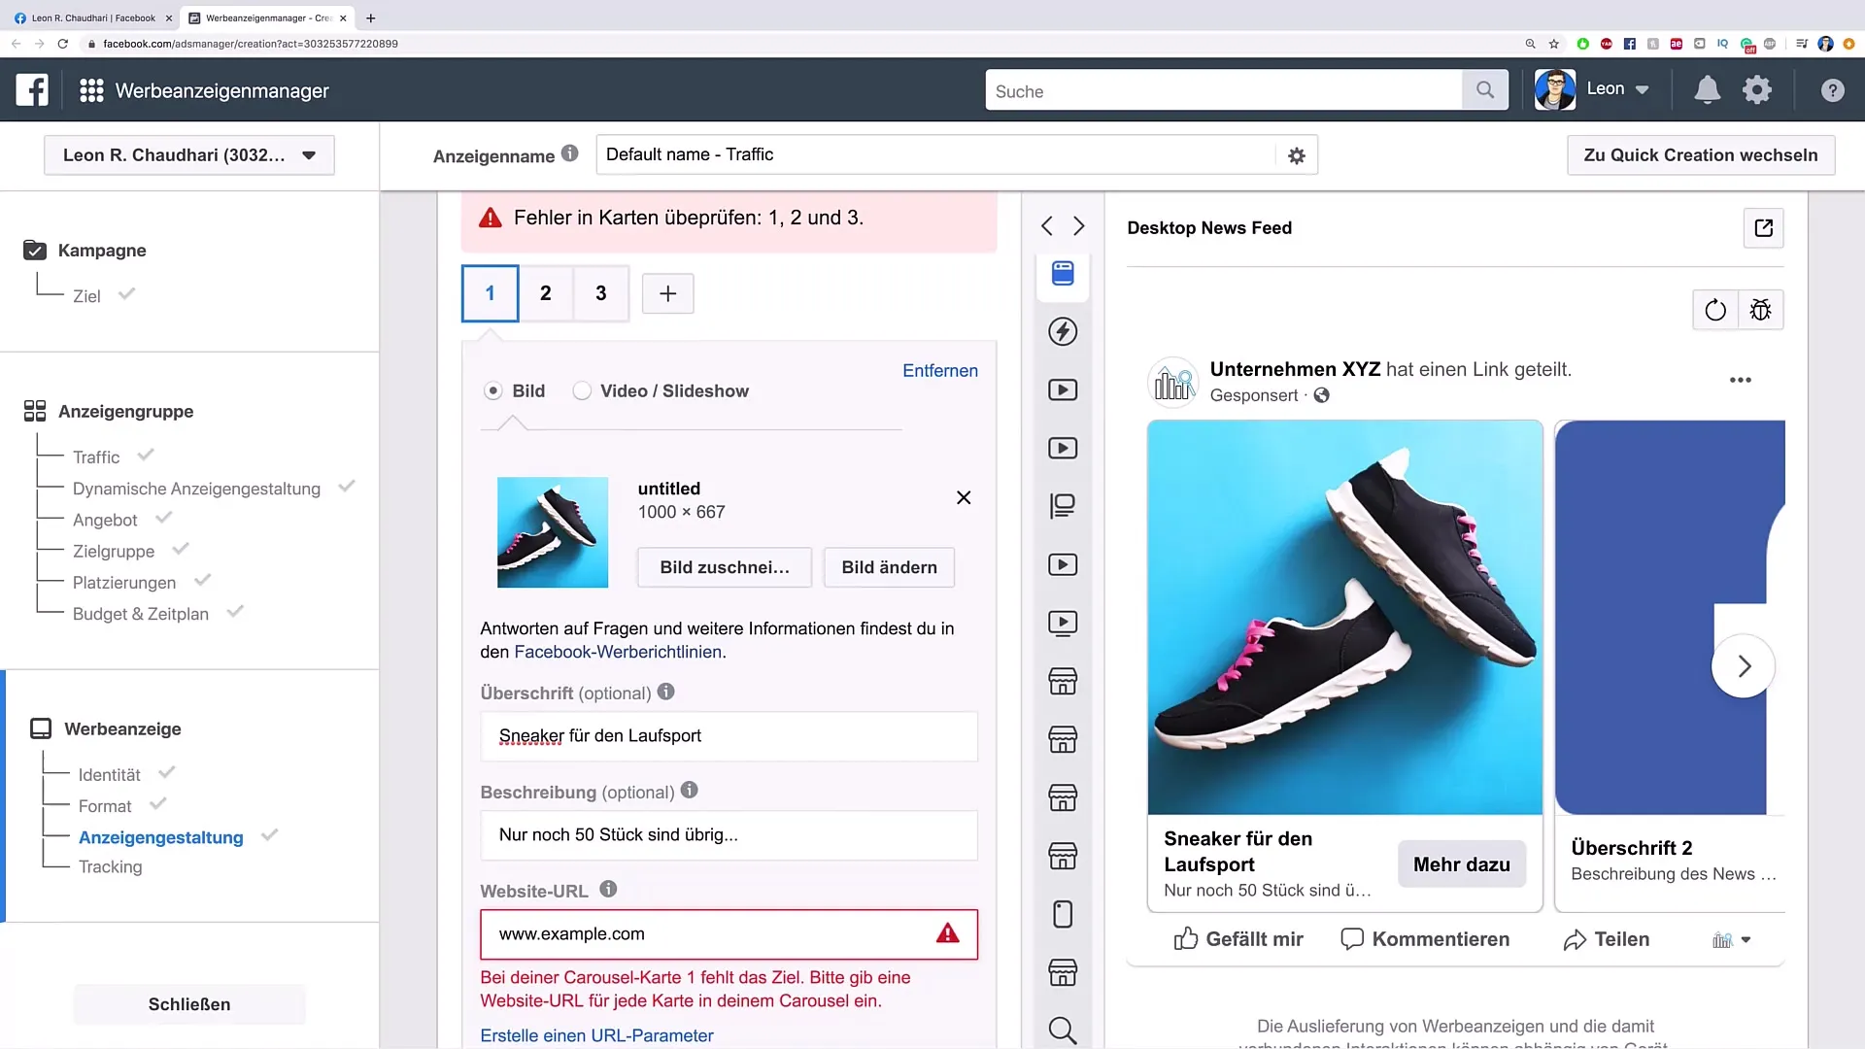Click the search/magnifier icon in sidebar
This screenshot has height=1049, width=1865.
[1062, 1029]
